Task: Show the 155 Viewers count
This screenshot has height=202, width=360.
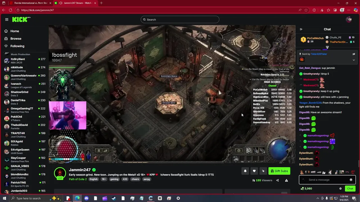Action: (262, 180)
